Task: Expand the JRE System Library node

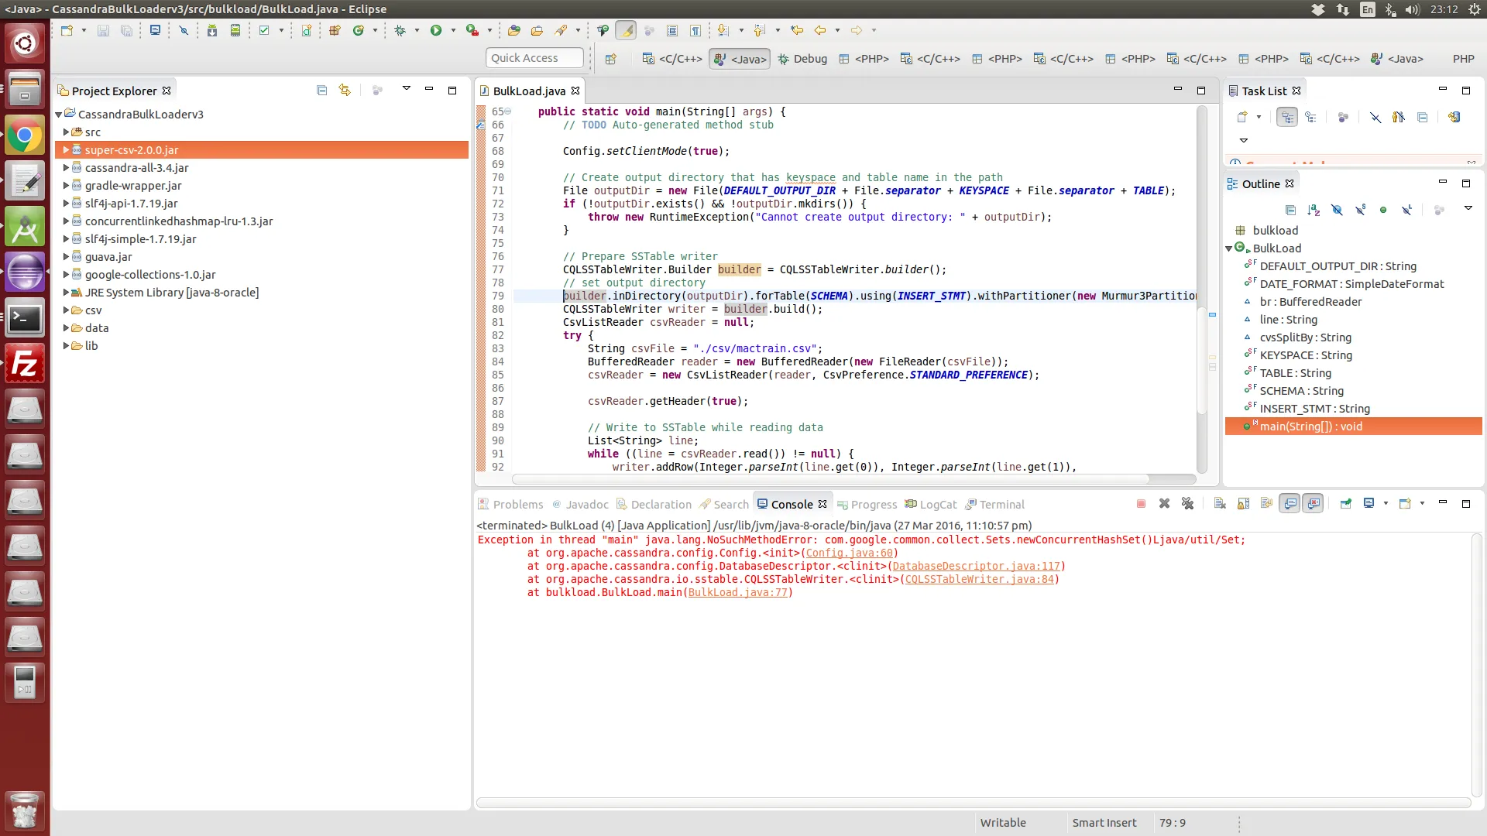Action: [x=66, y=293]
